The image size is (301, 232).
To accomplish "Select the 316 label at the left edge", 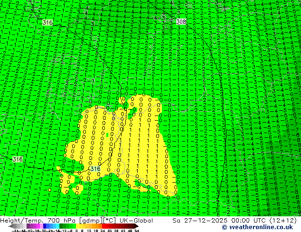I will tap(18, 159).
